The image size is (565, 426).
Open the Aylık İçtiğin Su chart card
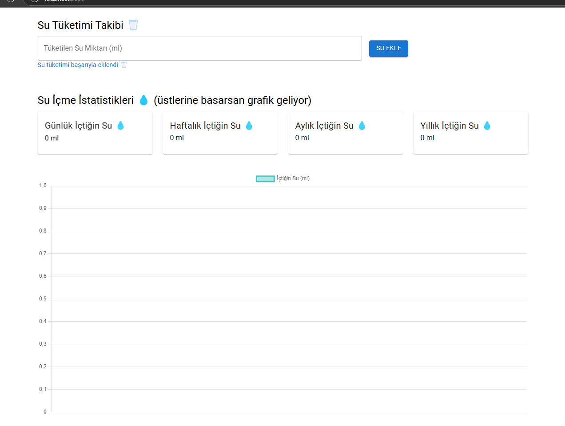[x=346, y=132]
